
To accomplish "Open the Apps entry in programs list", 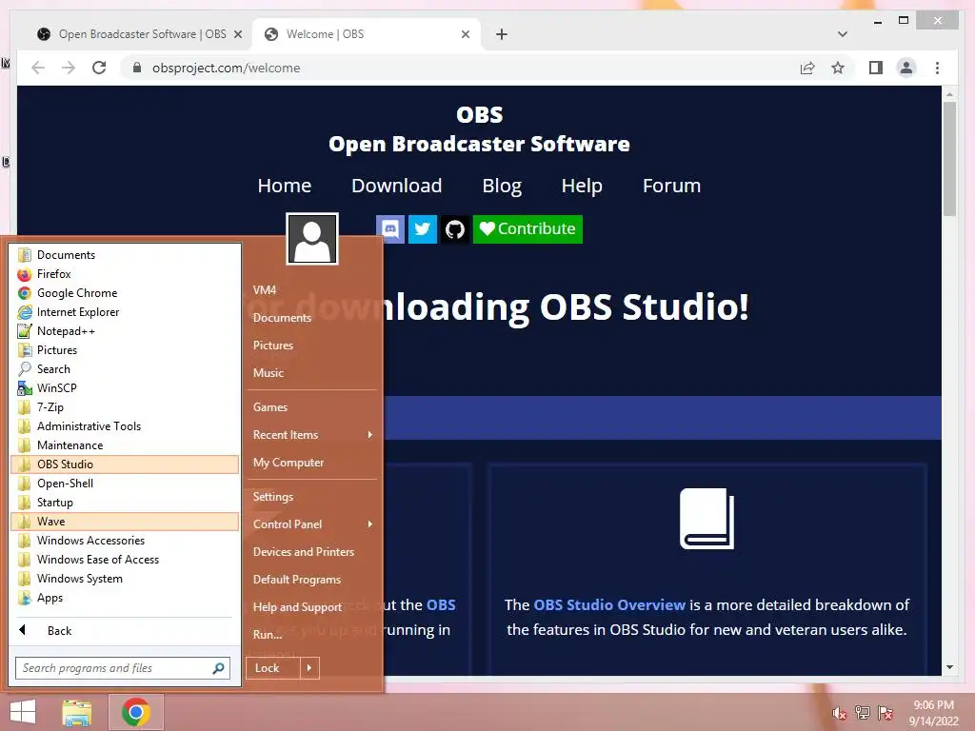I will [125, 598].
